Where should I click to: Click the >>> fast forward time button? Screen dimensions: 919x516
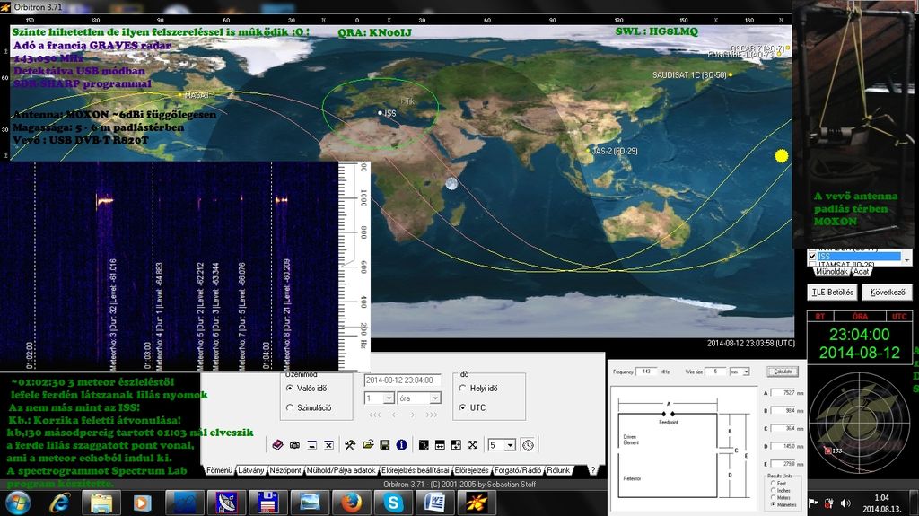pyautogui.click(x=432, y=415)
